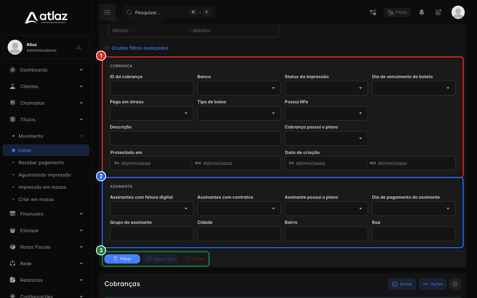This screenshot has height=298, width=477.
Task: Click the Dashboards sidebar icon
Action: [13, 70]
